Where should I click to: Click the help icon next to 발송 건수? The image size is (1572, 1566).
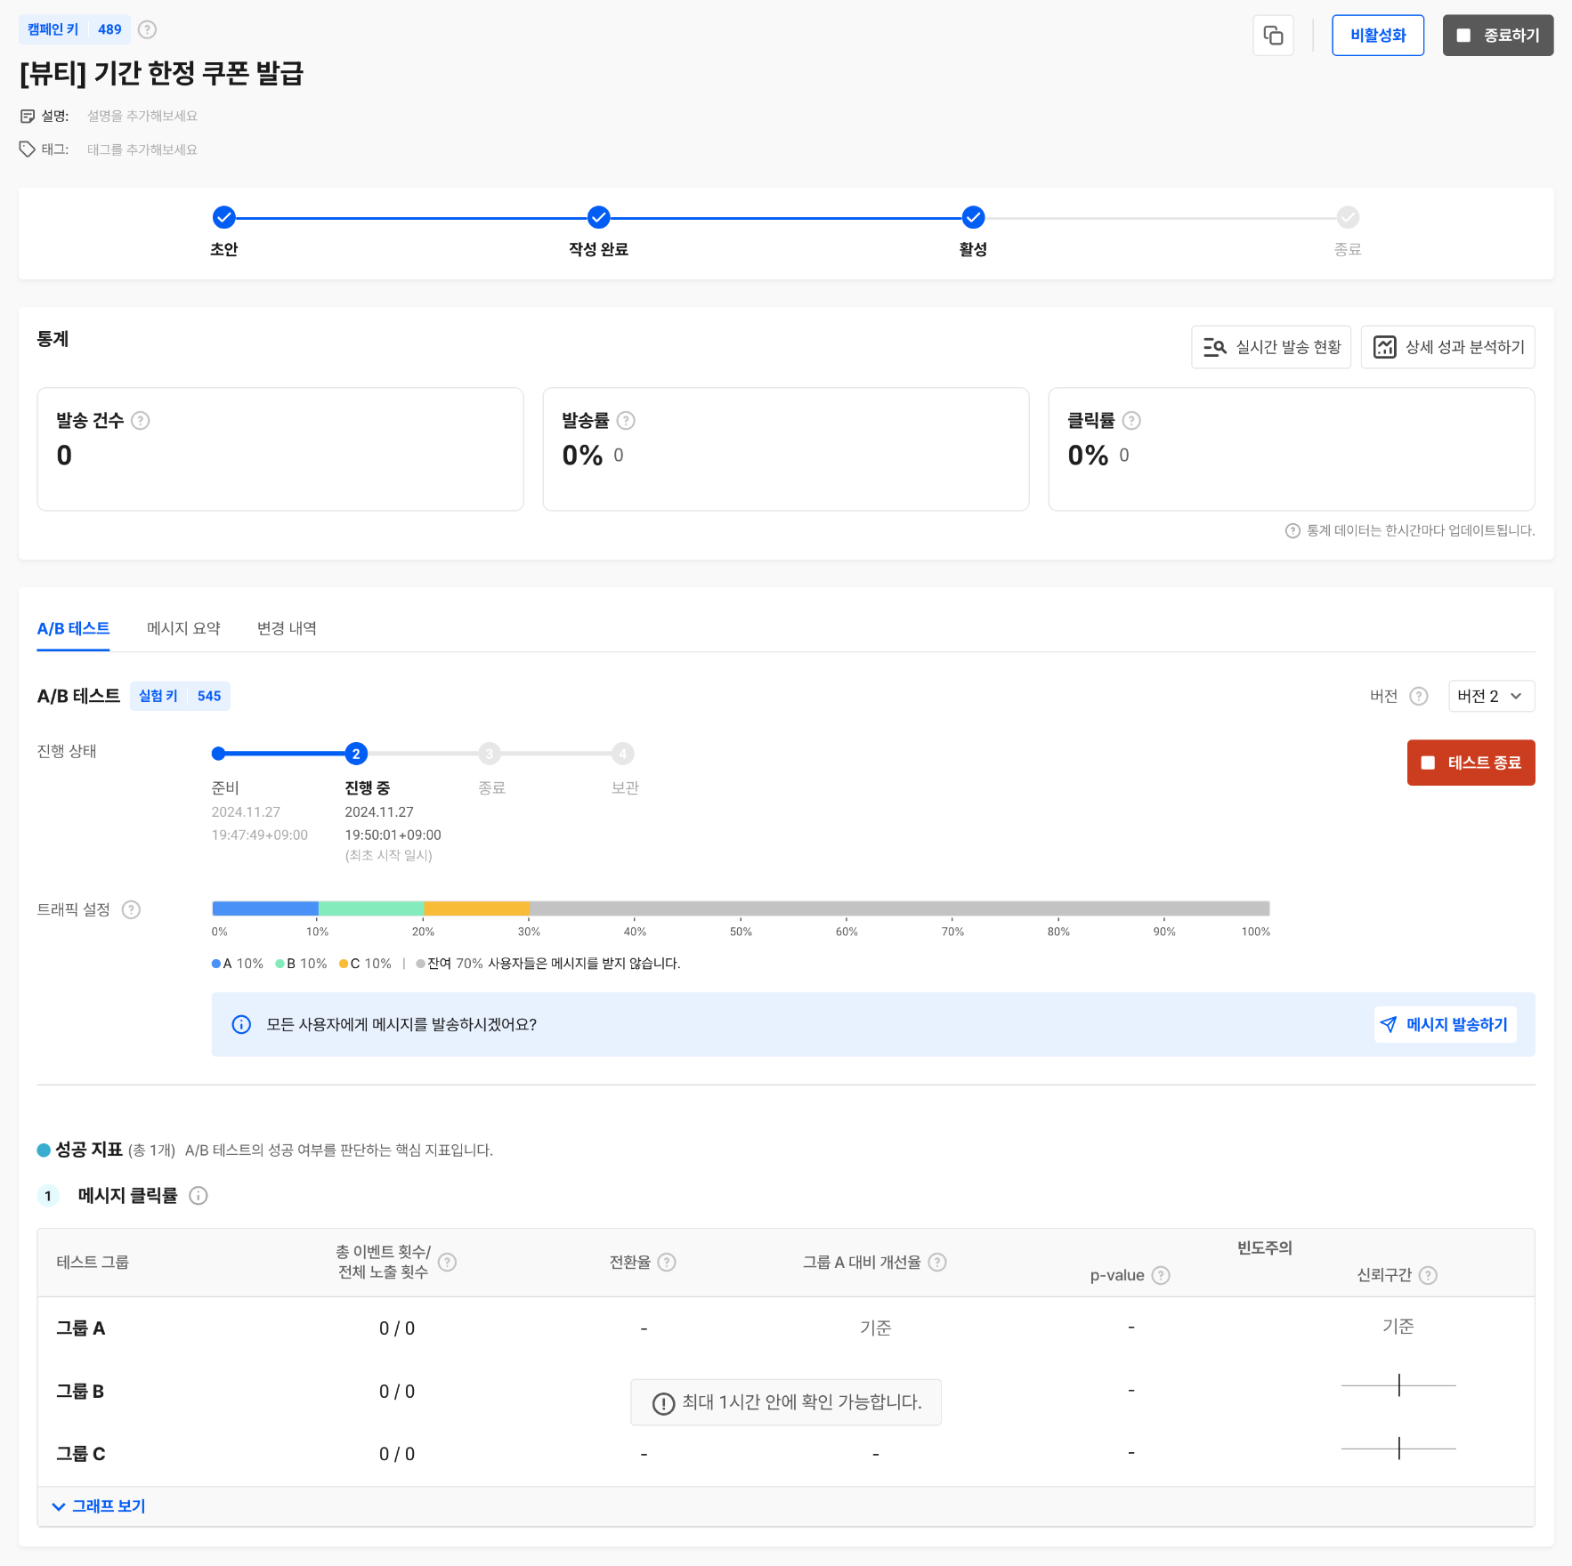click(141, 421)
